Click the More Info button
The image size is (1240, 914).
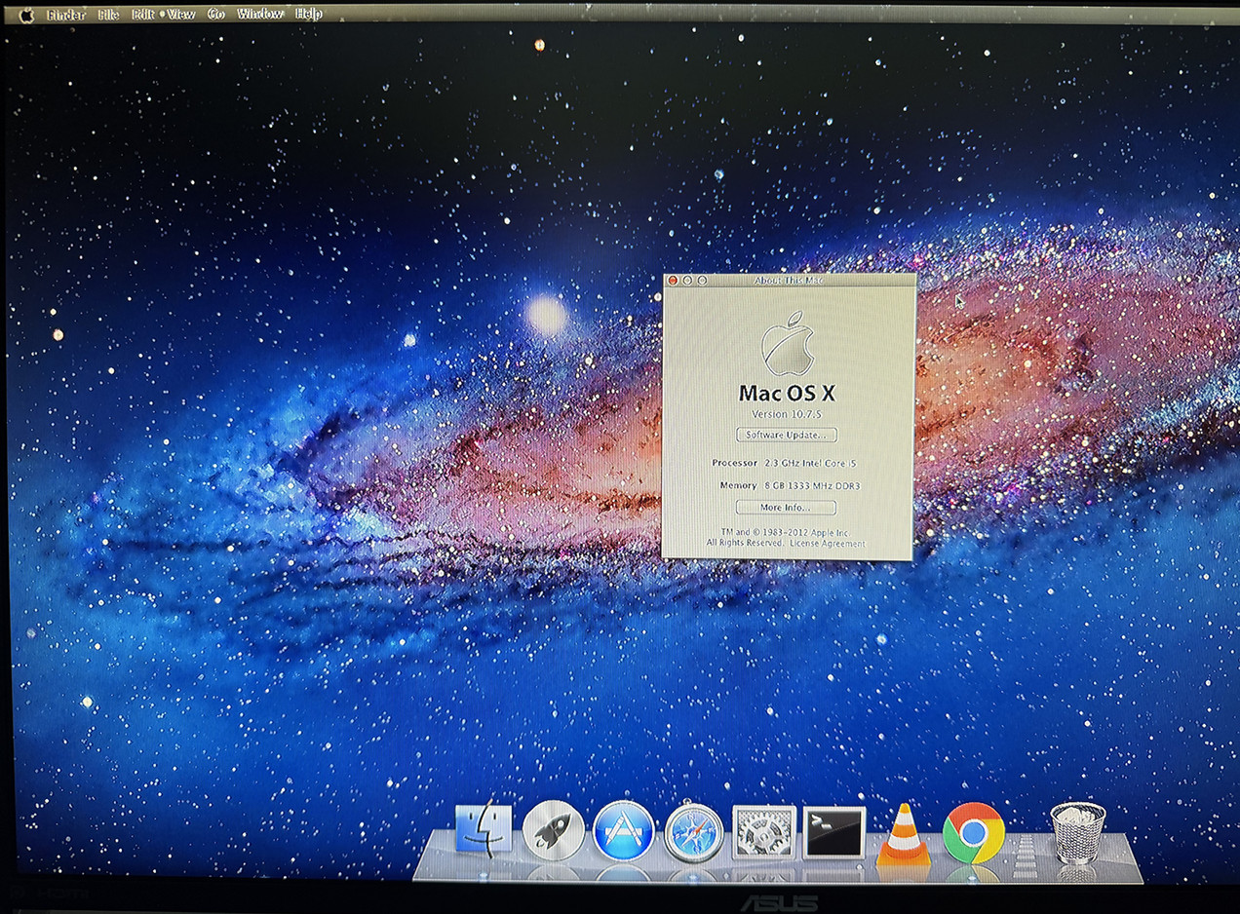click(786, 508)
